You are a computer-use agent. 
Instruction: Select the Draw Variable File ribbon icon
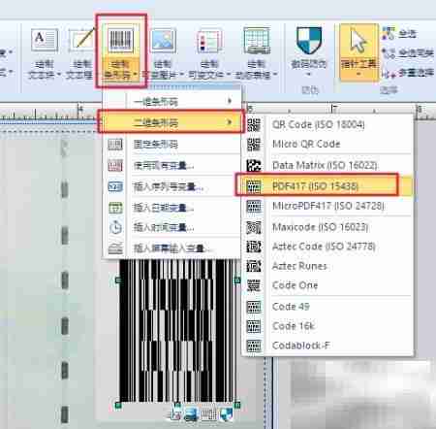pos(209,40)
